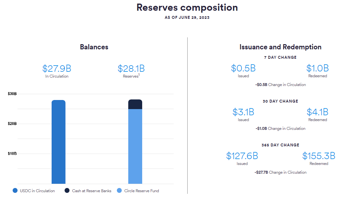Click the $27.9B In Circulation figure
Image resolution: width=360 pixels, height=200 pixels.
56,69
